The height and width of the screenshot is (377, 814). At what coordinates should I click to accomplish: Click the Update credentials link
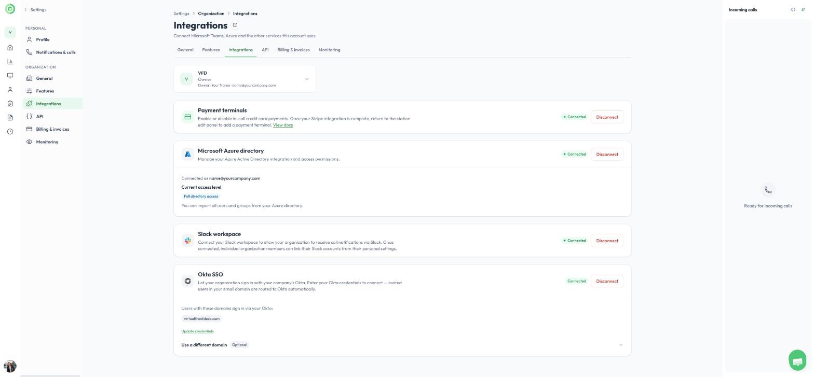click(x=197, y=331)
